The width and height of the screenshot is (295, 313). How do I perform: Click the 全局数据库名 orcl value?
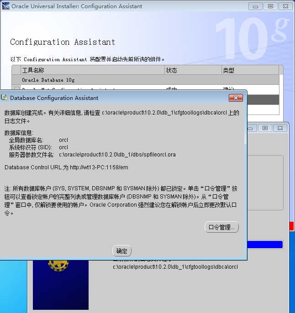click(x=63, y=140)
